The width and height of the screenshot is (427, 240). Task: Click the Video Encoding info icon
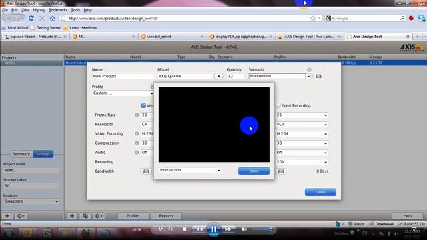[137, 133]
